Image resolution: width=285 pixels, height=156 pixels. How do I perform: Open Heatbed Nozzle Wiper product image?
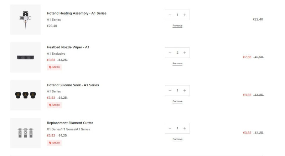(25, 57)
